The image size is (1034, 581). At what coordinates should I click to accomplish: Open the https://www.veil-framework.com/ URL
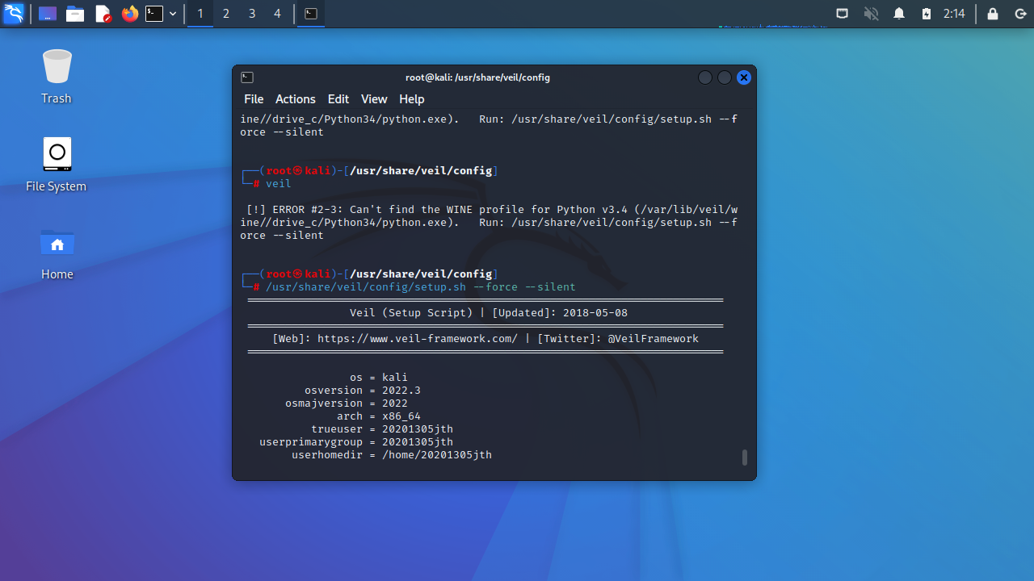(x=418, y=339)
